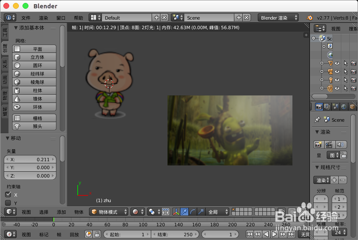Hide the camera object via eye icon
The height and width of the screenshot is (240, 358).
tap(337, 72)
